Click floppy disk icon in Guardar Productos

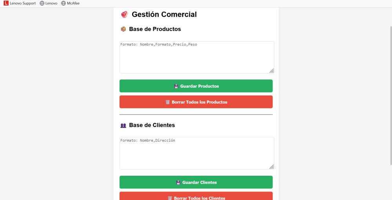click(x=176, y=86)
